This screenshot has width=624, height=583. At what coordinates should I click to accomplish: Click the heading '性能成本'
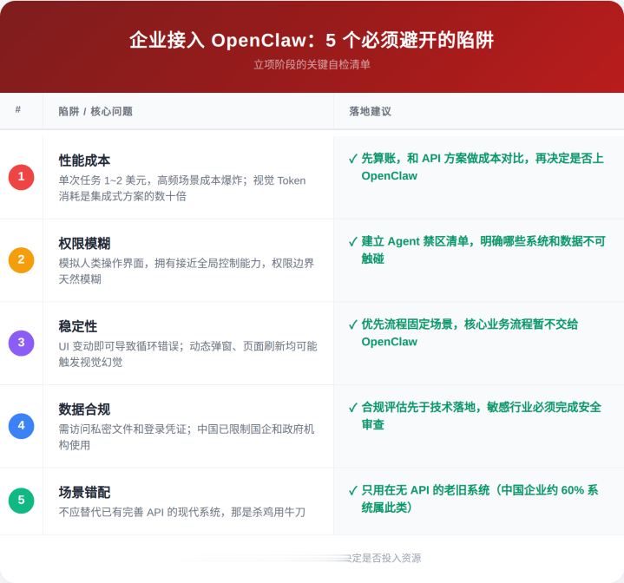tap(84, 160)
